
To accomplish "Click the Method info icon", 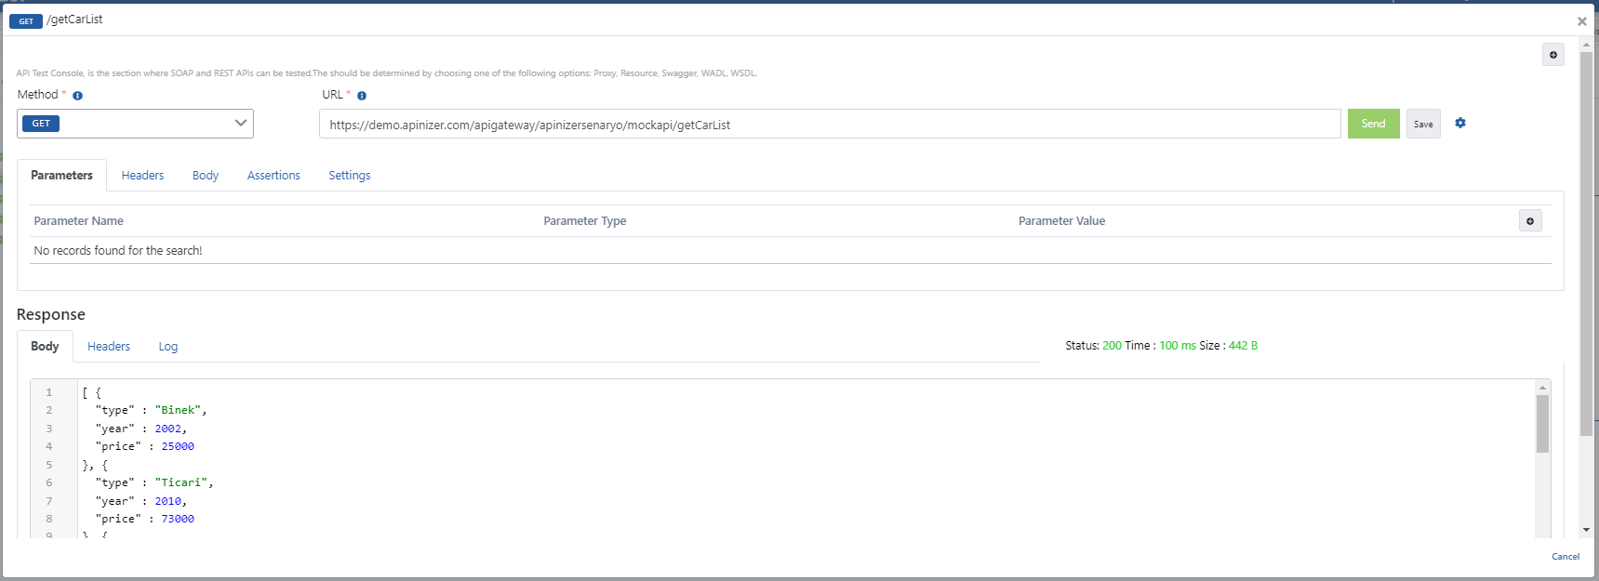I will coord(77,96).
